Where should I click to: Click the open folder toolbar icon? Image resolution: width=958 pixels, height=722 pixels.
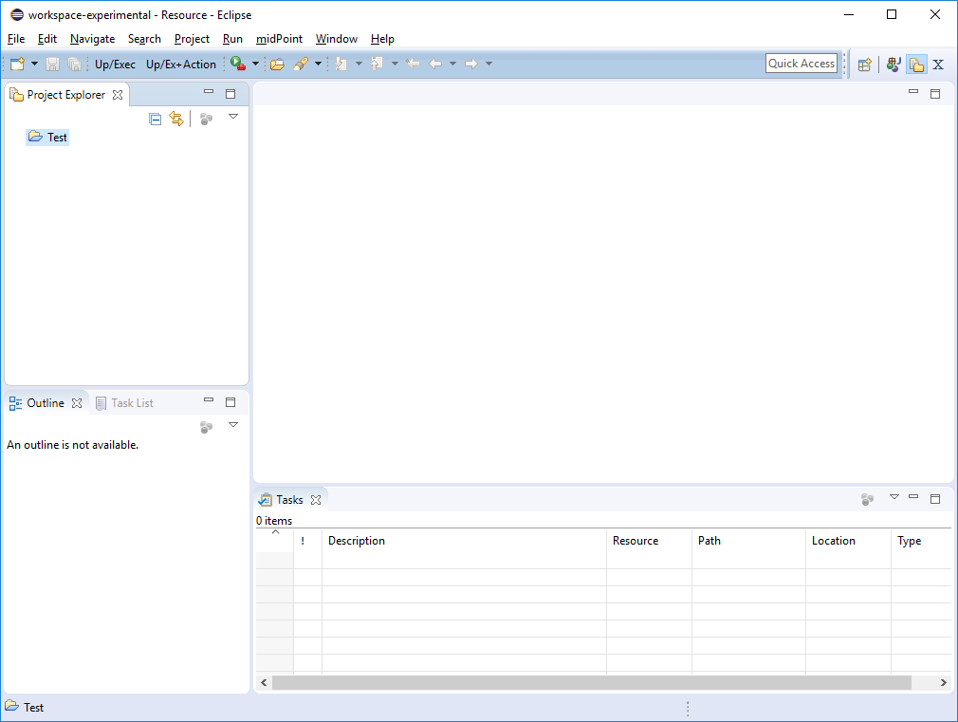tap(277, 64)
